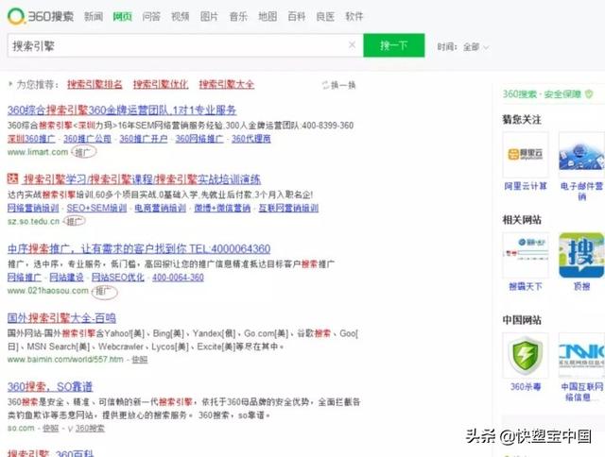The width and height of the screenshot is (605, 457).
Task: Open suggested search 搜索引擎大全
Action: [x=227, y=84]
